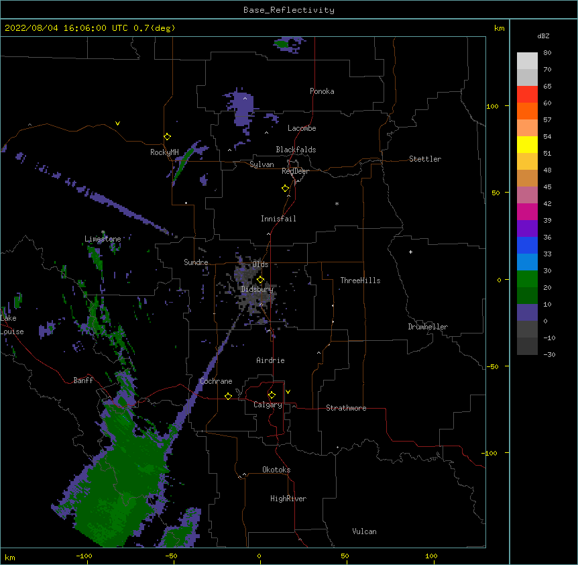This screenshot has width=578, height=565.
Task: Click the Drumheller city label
Action: (428, 327)
